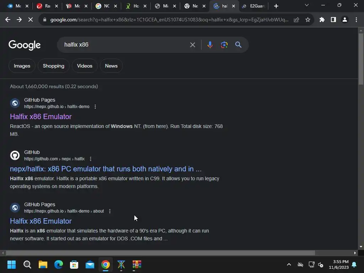Launch Microsoft Edge from taskbar
This screenshot has width=364, height=273.
(59, 264)
